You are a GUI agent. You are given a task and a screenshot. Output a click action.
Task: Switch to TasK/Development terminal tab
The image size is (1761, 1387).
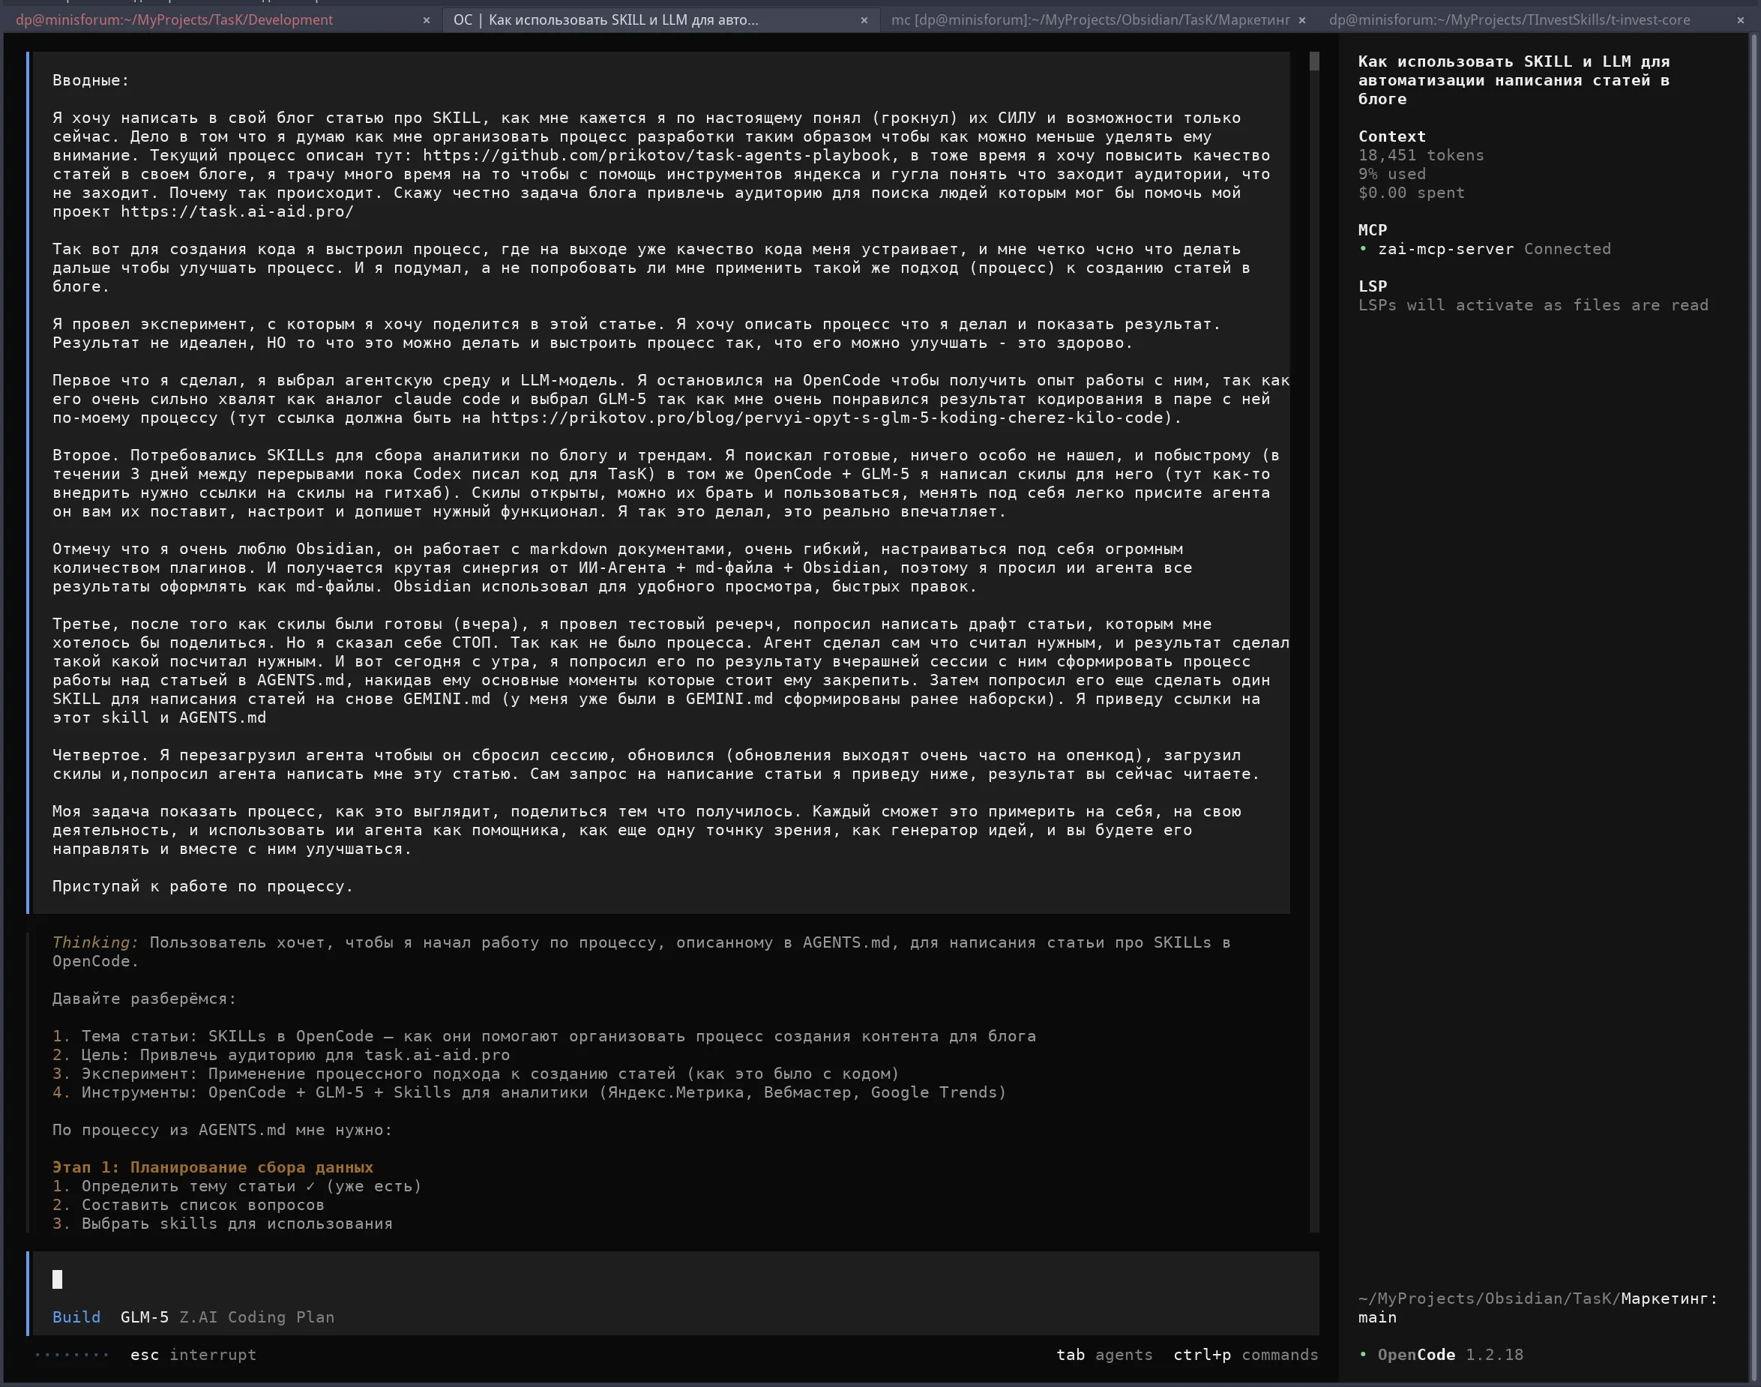pyautogui.click(x=175, y=20)
